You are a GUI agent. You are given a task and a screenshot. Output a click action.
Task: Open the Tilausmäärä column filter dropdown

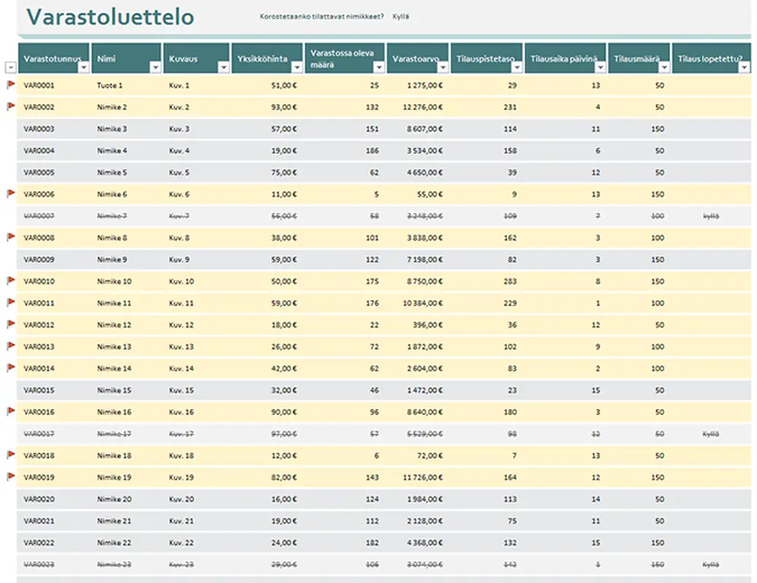pyautogui.click(x=664, y=68)
